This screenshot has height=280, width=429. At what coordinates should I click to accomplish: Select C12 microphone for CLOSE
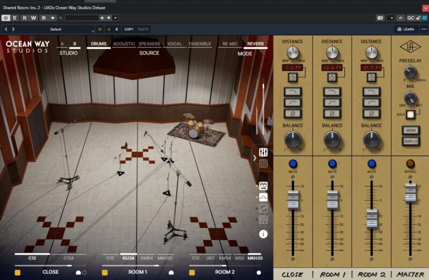tap(32, 258)
